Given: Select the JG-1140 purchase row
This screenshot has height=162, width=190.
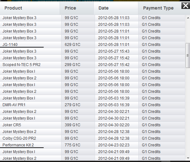Looking at the screenshot, I should pyautogui.click(x=92, y=45).
